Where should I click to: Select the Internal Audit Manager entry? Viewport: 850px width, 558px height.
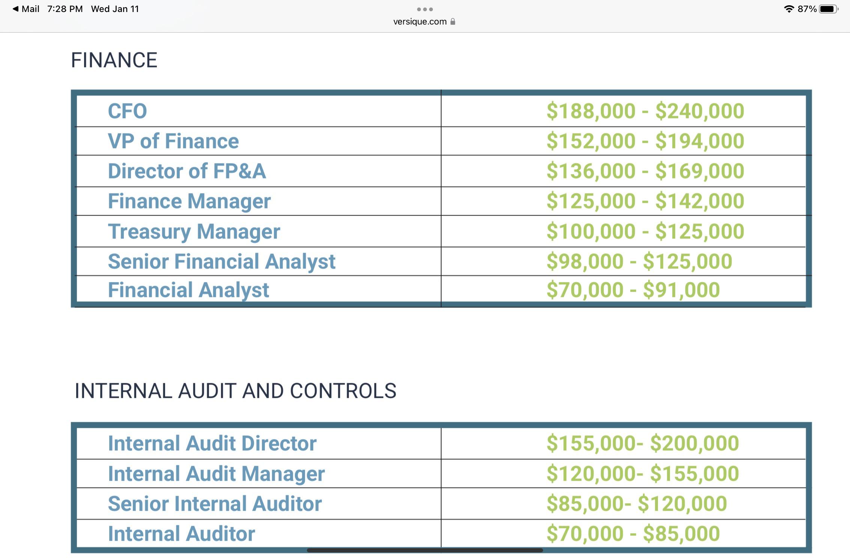coord(216,473)
